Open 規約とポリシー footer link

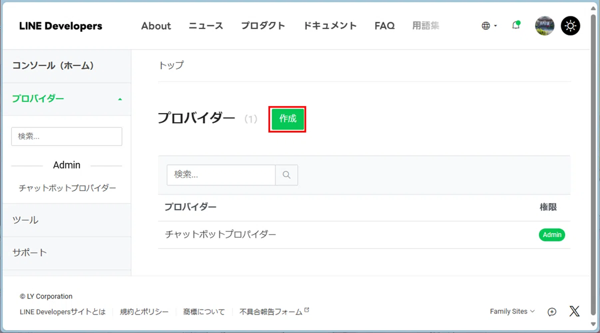144,311
